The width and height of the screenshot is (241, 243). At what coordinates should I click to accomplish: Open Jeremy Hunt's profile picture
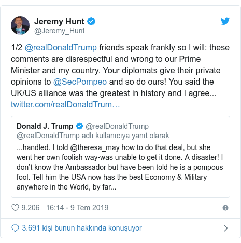[20, 25]
